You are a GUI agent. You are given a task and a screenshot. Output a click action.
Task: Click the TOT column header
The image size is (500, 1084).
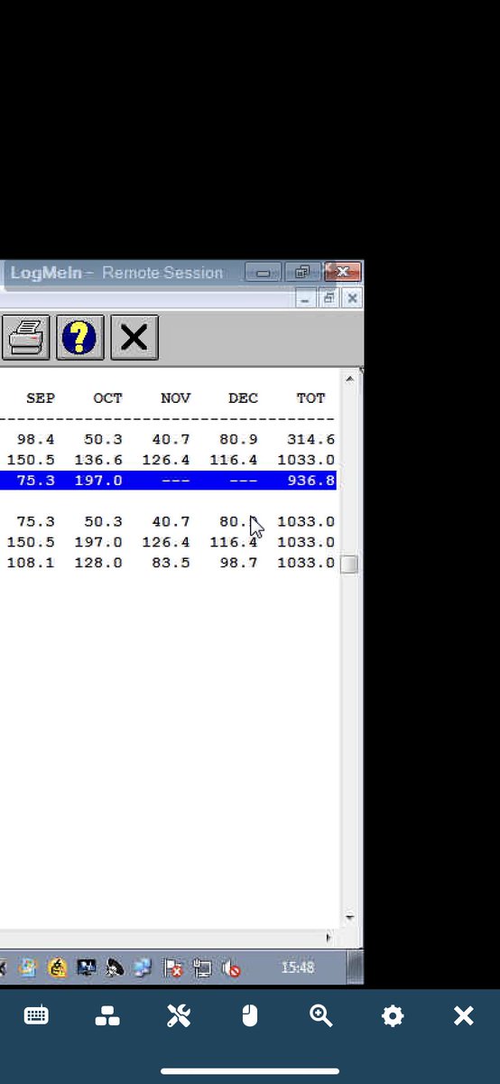(x=311, y=398)
